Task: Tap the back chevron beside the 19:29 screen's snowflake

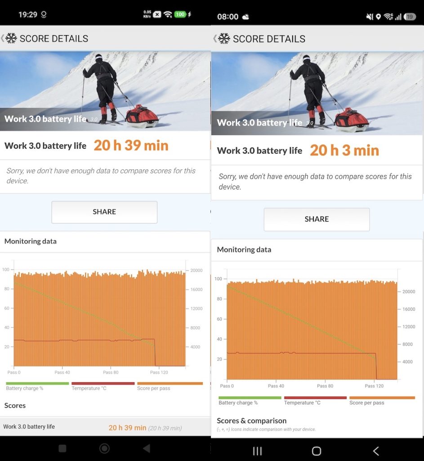Action: [3, 38]
